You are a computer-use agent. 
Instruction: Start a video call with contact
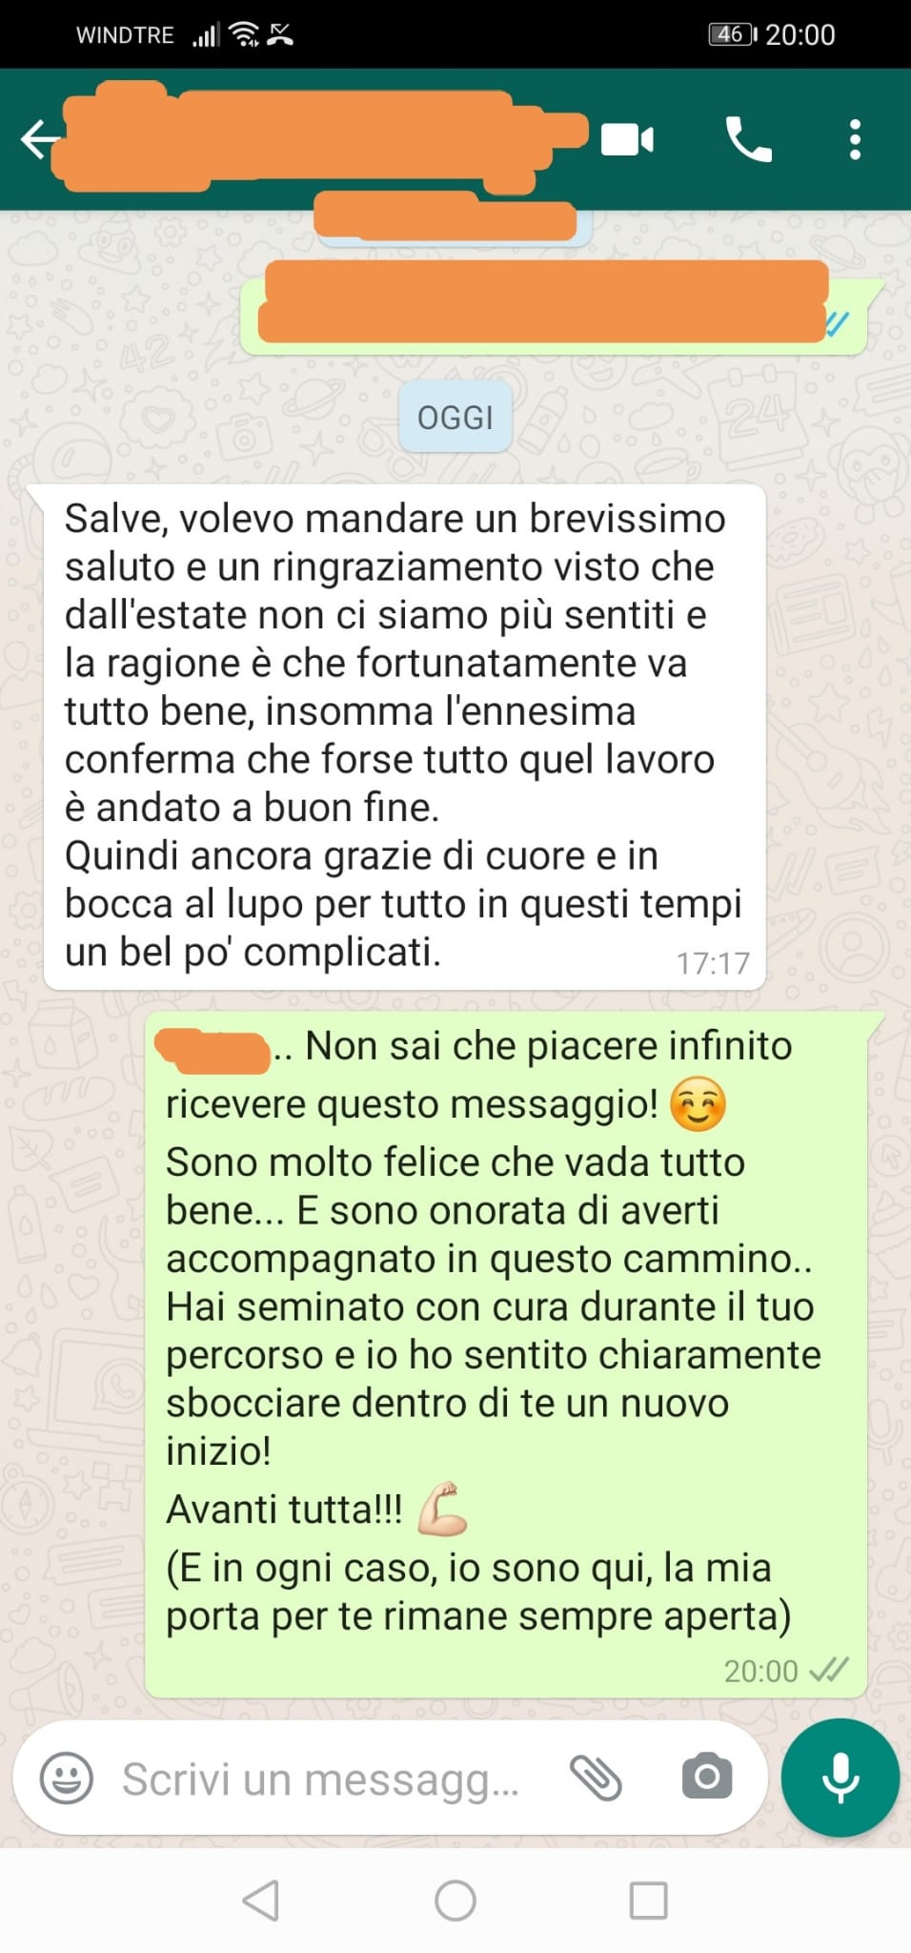coord(627,140)
